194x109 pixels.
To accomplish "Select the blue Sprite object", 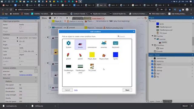I will point(115,56).
